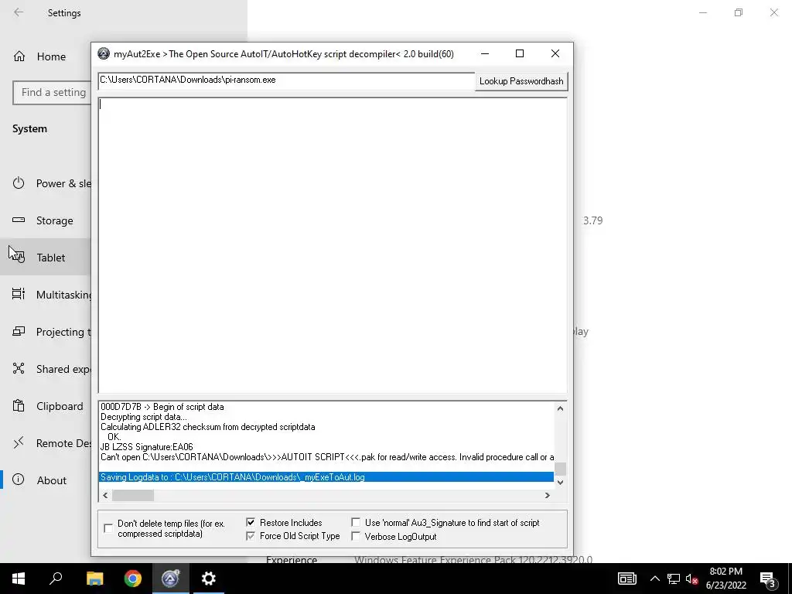Click the Shared experiences icon

19,368
